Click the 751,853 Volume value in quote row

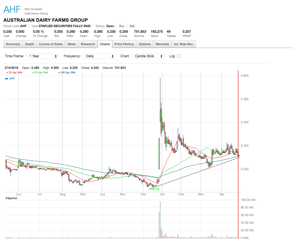click(x=140, y=32)
